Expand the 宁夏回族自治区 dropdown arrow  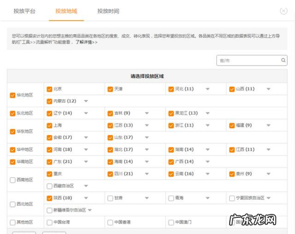point(268,198)
